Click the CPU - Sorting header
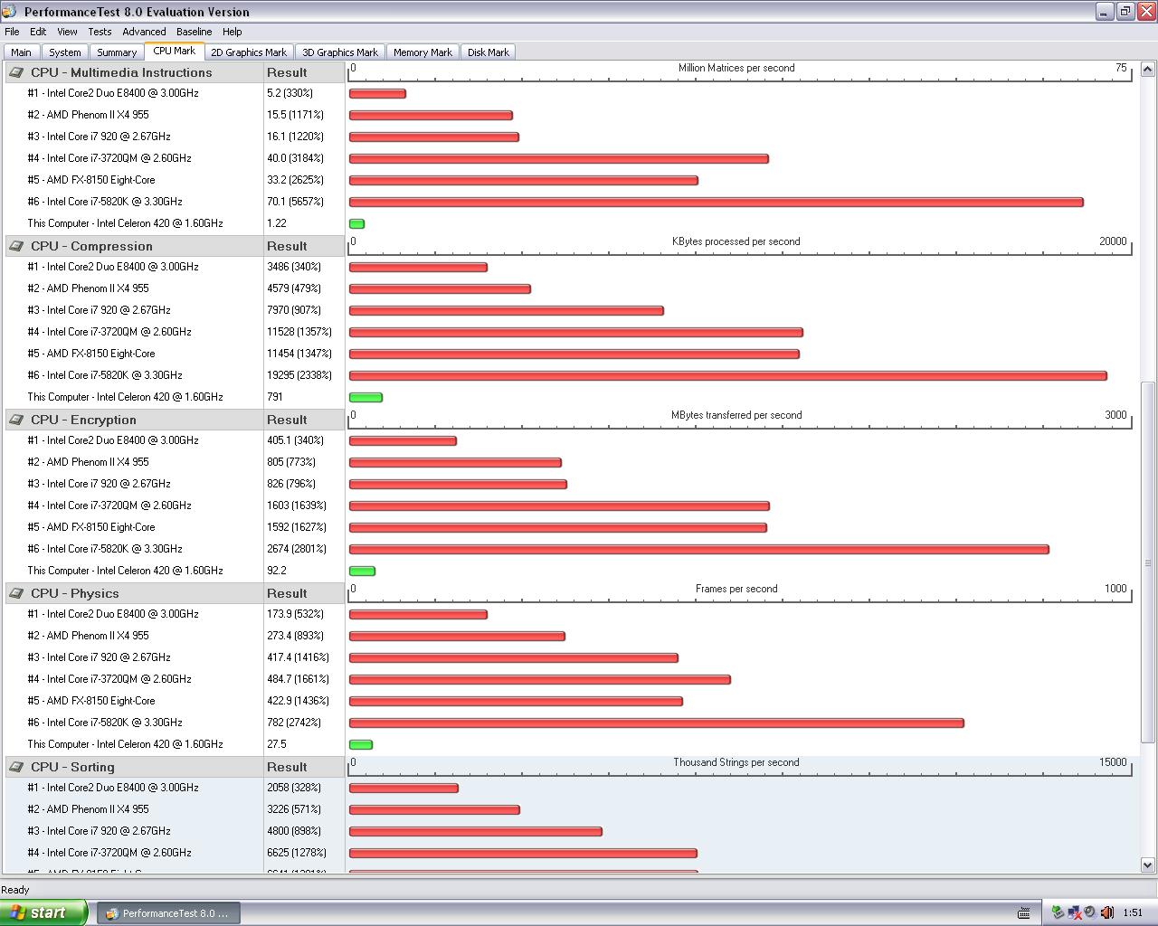Screen dimensions: 1158x926 pos(72,767)
